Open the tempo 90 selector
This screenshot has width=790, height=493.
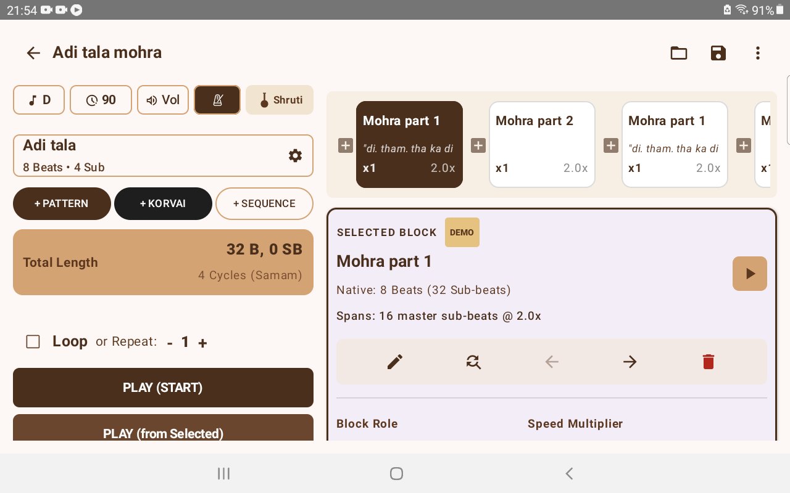(101, 100)
